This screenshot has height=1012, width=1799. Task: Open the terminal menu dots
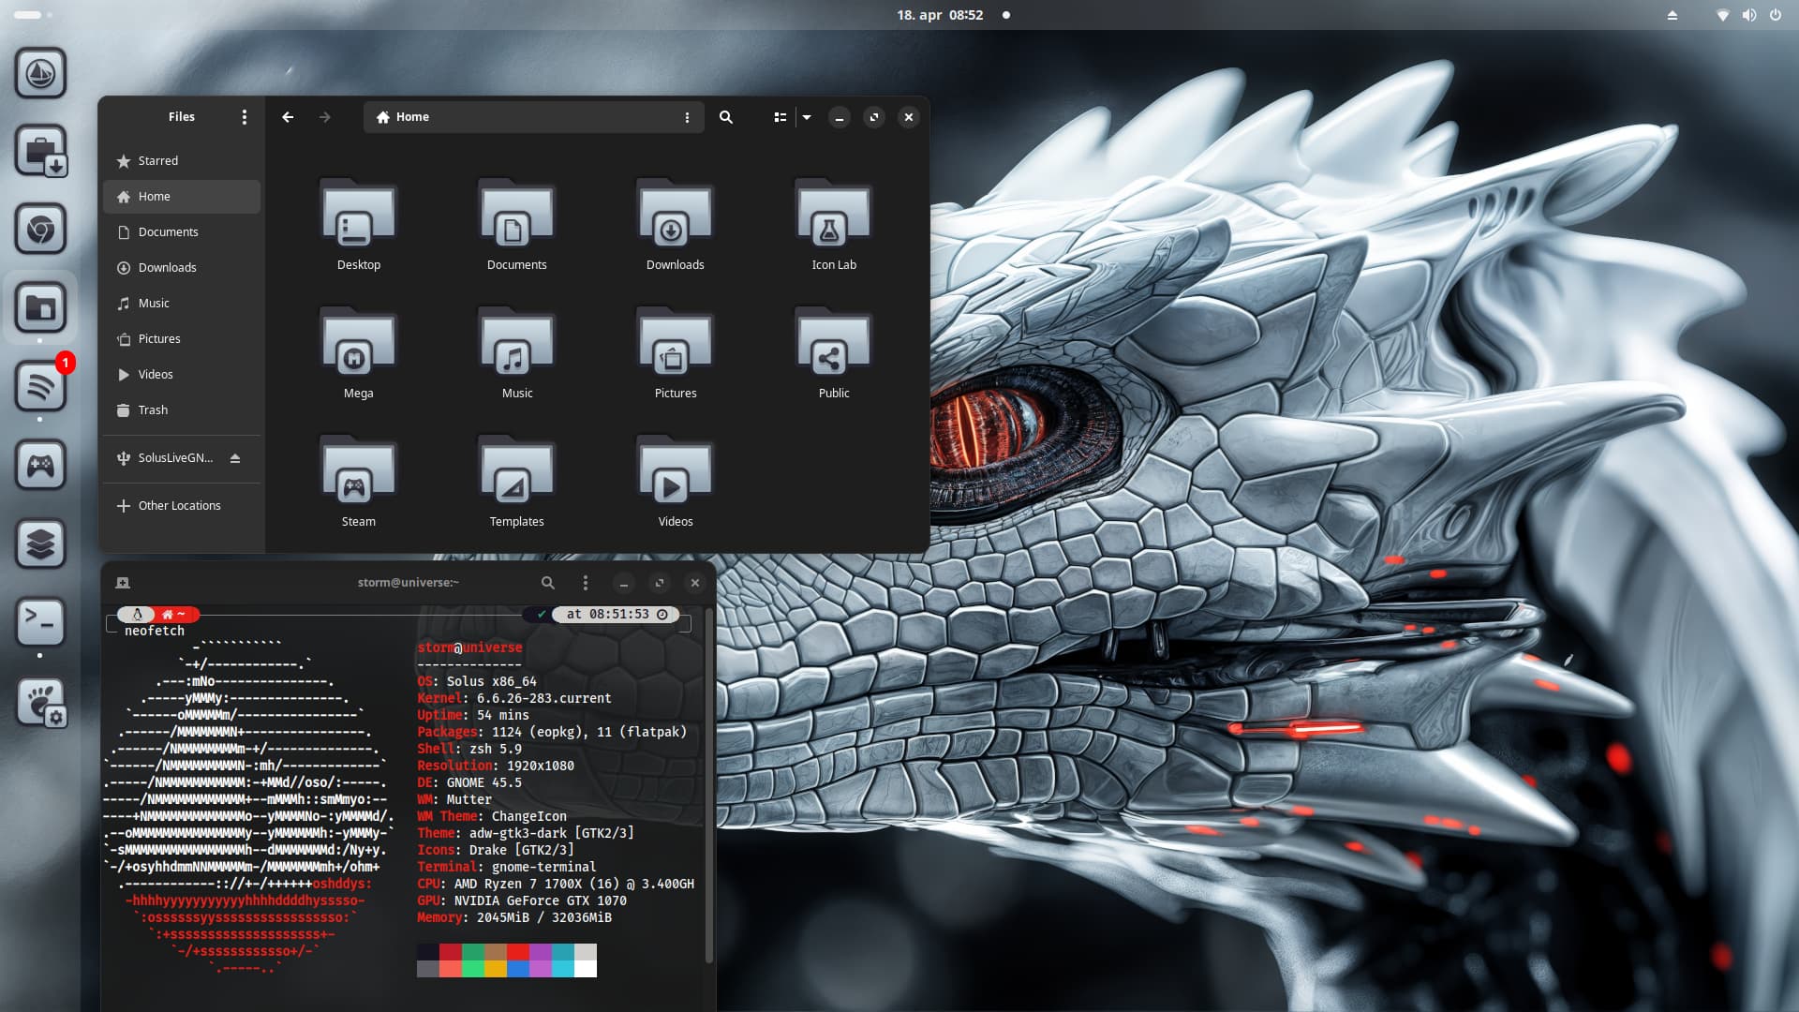[586, 583]
